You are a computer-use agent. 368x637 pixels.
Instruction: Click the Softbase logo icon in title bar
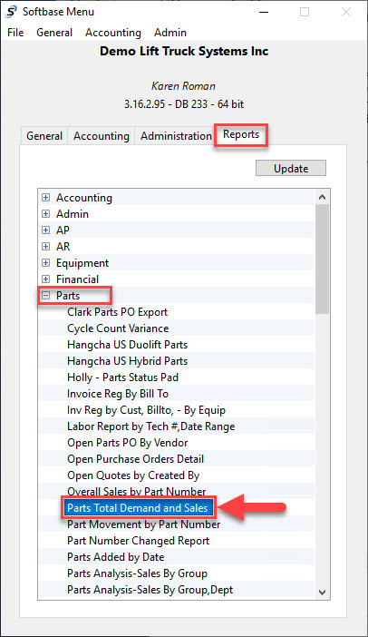click(12, 12)
